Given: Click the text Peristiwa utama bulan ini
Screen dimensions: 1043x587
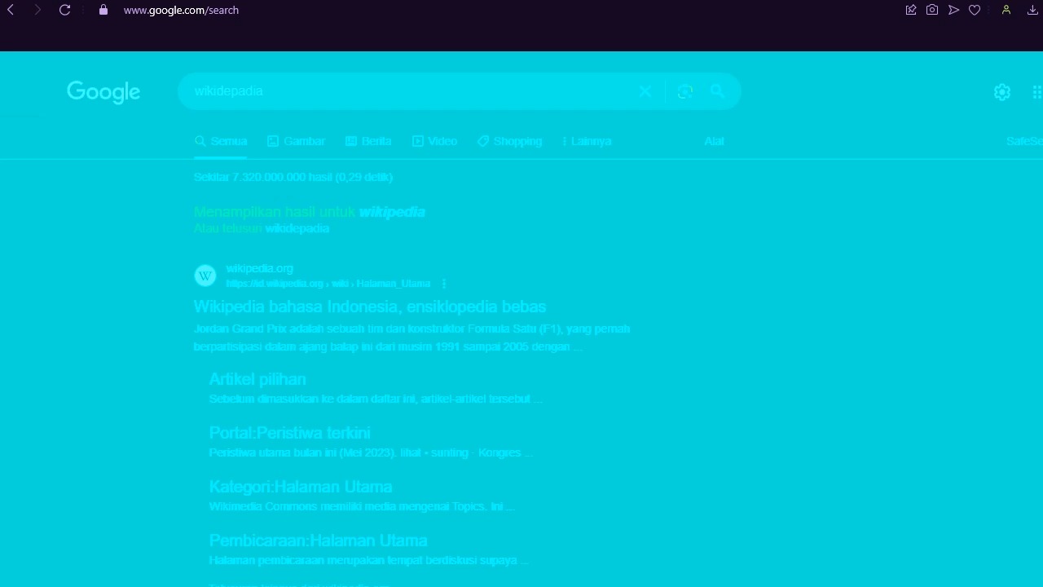Looking at the screenshot, I should tap(371, 452).
